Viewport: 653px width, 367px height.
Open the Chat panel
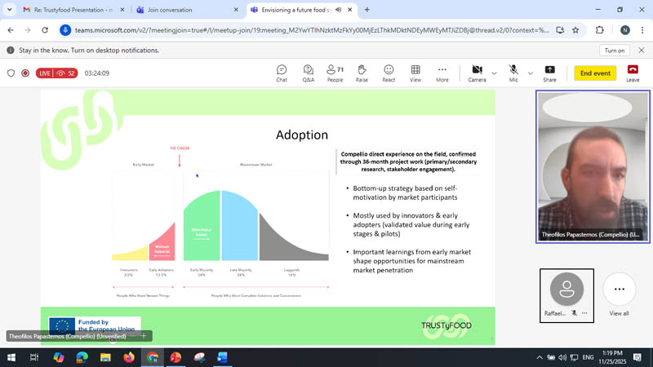tap(282, 73)
